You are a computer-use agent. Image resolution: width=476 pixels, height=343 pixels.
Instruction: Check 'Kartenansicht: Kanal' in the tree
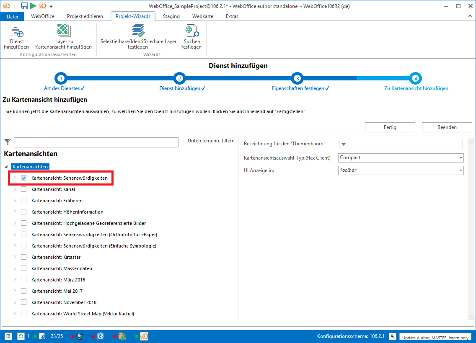(24, 189)
